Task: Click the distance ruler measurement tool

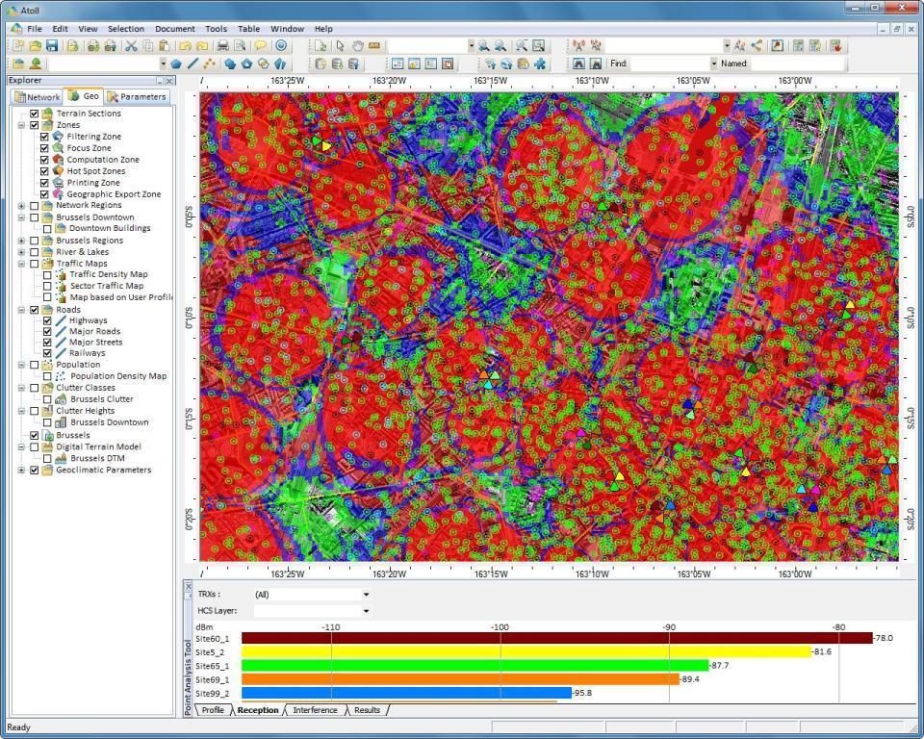Action: (374, 45)
